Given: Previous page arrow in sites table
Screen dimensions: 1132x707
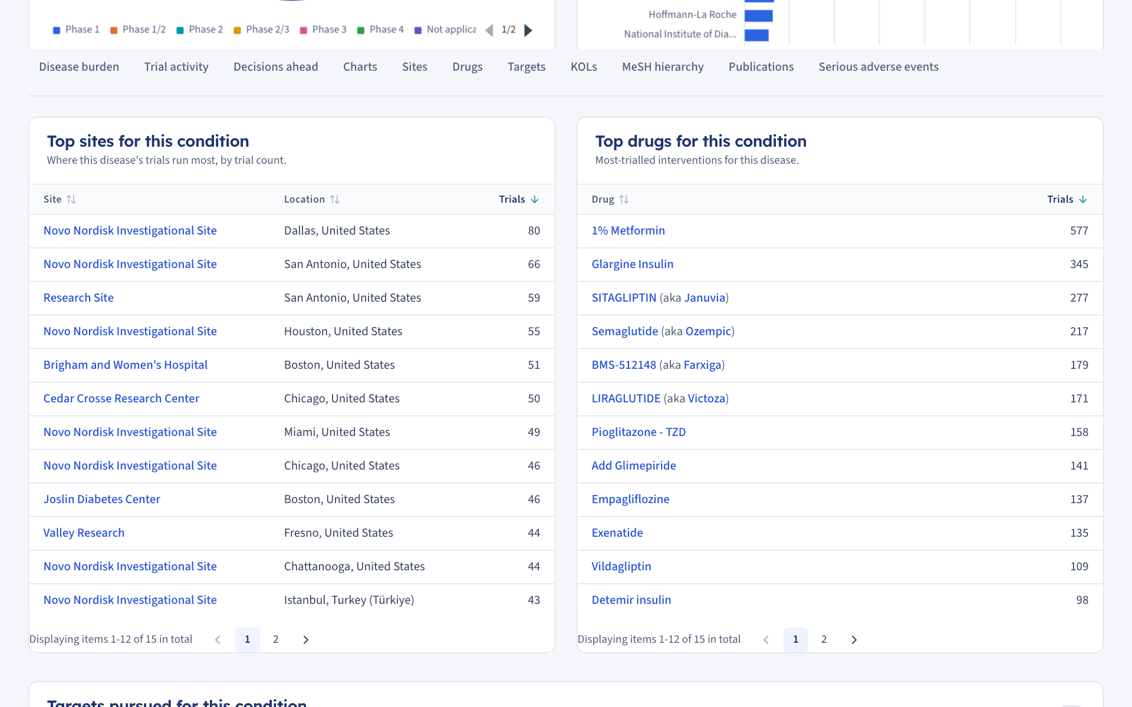Looking at the screenshot, I should coord(218,640).
